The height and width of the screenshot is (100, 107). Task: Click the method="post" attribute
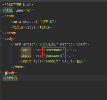[x=74, y=44]
